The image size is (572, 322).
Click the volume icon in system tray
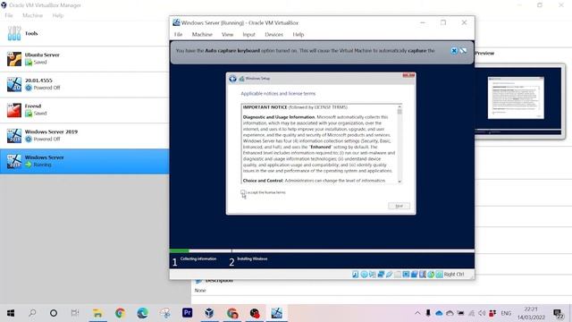click(482, 313)
